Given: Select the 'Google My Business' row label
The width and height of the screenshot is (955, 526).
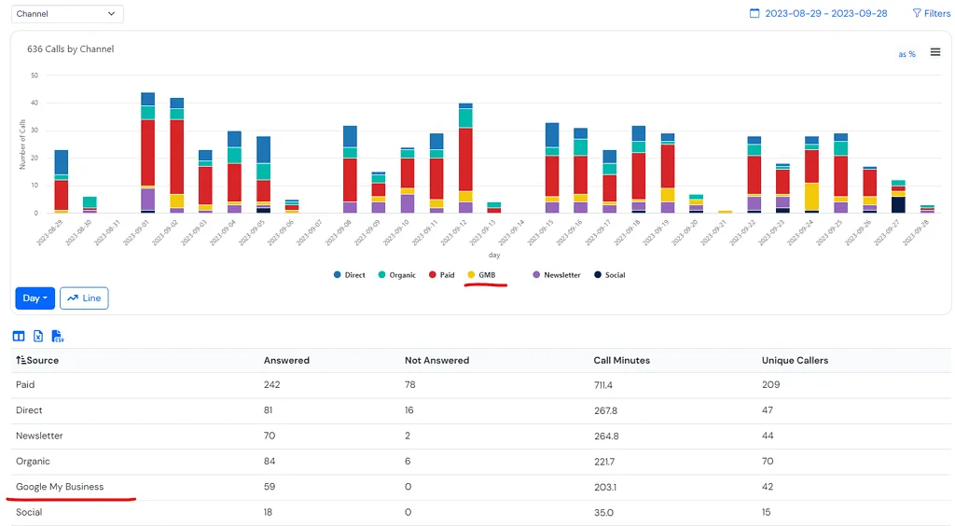Looking at the screenshot, I should coord(60,487).
